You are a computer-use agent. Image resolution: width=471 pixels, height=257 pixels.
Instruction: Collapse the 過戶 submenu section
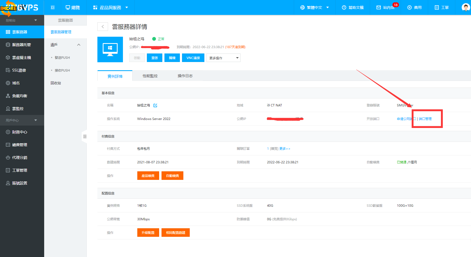[x=79, y=45]
